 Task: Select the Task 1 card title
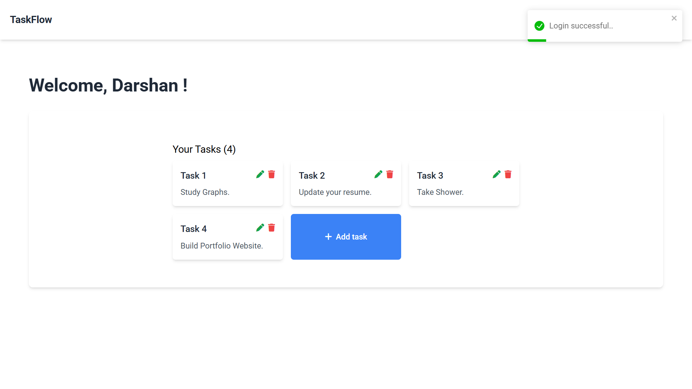[193, 175]
